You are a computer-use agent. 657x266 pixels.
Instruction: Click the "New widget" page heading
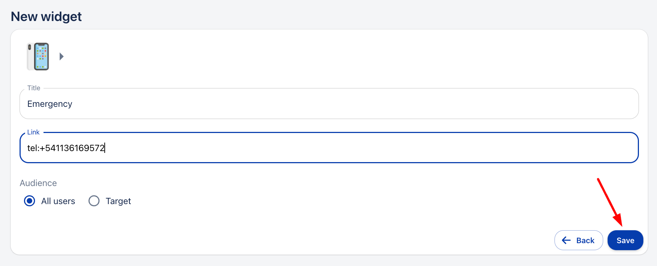coord(46,17)
